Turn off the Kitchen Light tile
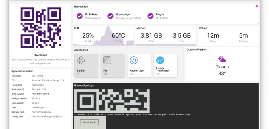This screenshot has height=129, width=269. pos(139,66)
